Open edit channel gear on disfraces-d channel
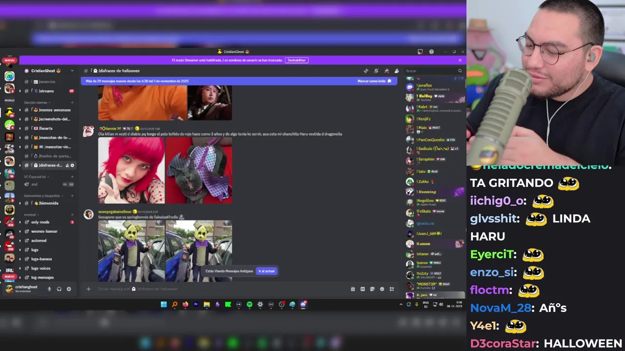Viewport: 625px width, 351px height. point(72,165)
